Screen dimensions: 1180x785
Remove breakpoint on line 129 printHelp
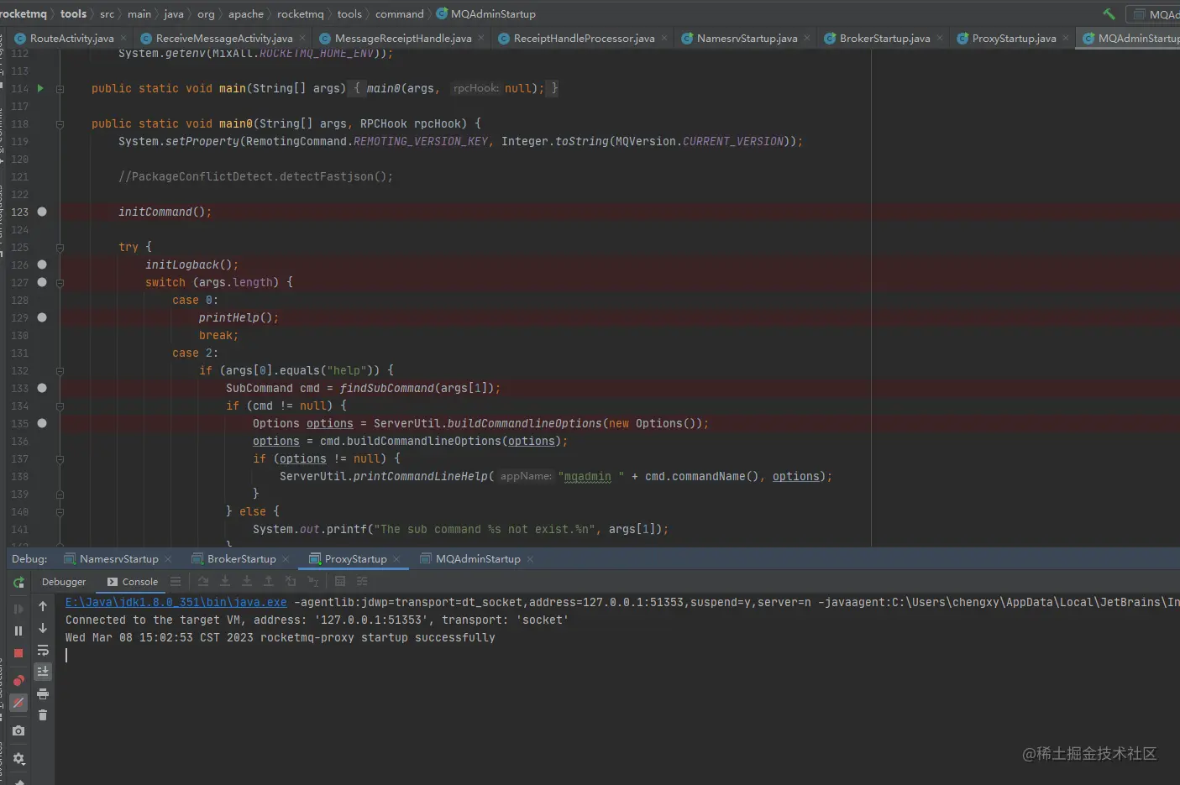coord(42,317)
